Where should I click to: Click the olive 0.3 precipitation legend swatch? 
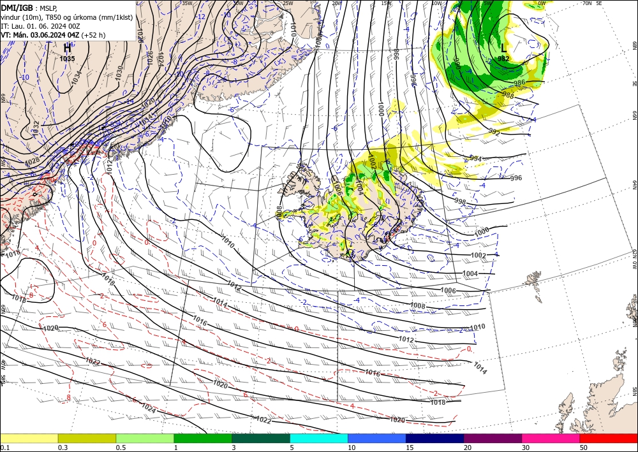(87, 438)
